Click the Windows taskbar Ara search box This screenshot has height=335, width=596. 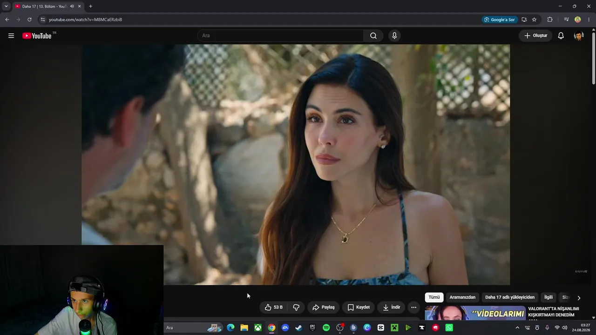(193, 328)
